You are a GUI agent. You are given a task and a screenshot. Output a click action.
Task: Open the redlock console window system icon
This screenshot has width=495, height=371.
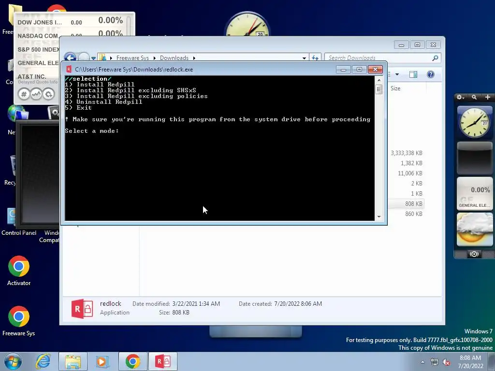[x=69, y=70]
